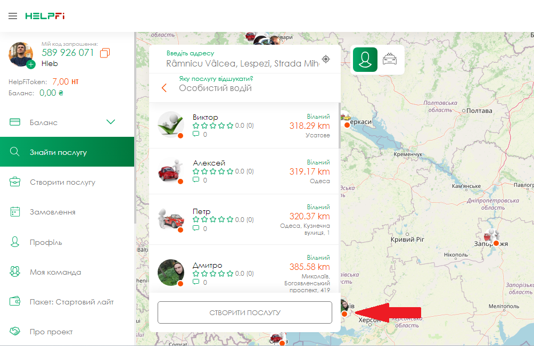Copy the invitation code
The height and width of the screenshot is (346, 534).
[x=105, y=53]
